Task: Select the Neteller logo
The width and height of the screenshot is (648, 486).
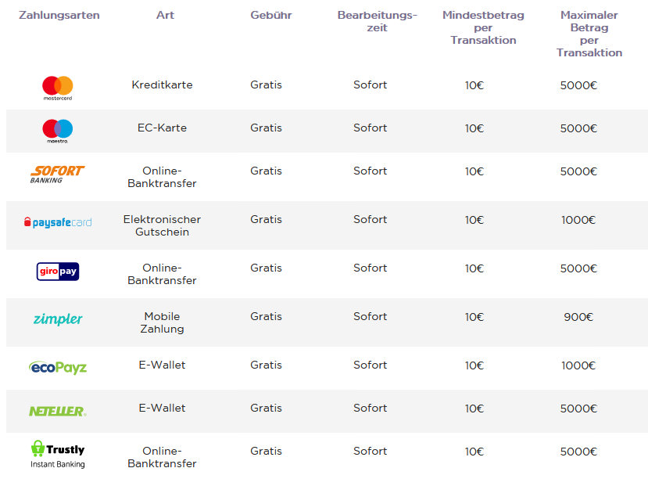Action: point(58,411)
